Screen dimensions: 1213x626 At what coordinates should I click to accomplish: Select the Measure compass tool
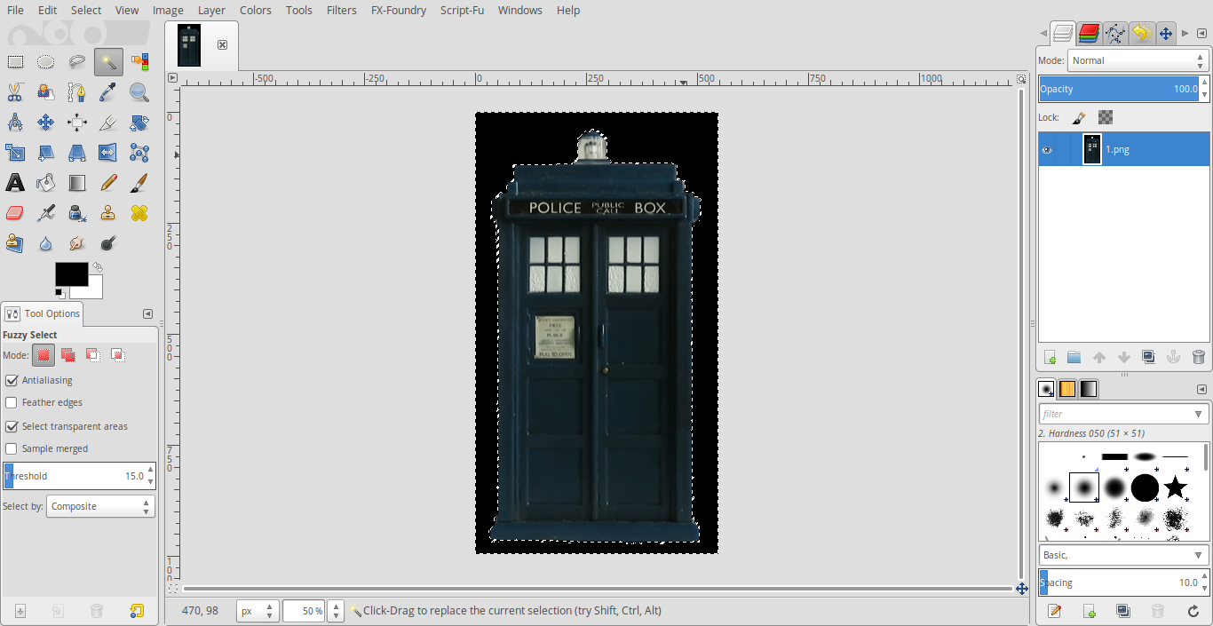pyautogui.click(x=15, y=123)
